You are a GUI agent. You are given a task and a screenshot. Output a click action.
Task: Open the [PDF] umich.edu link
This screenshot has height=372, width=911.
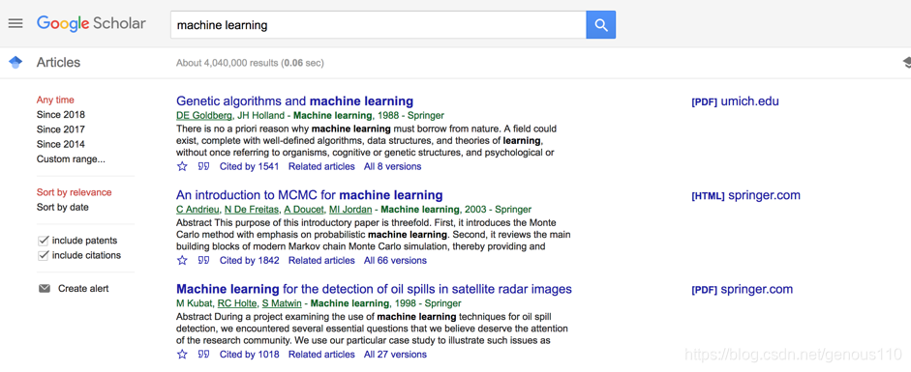point(735,101)
